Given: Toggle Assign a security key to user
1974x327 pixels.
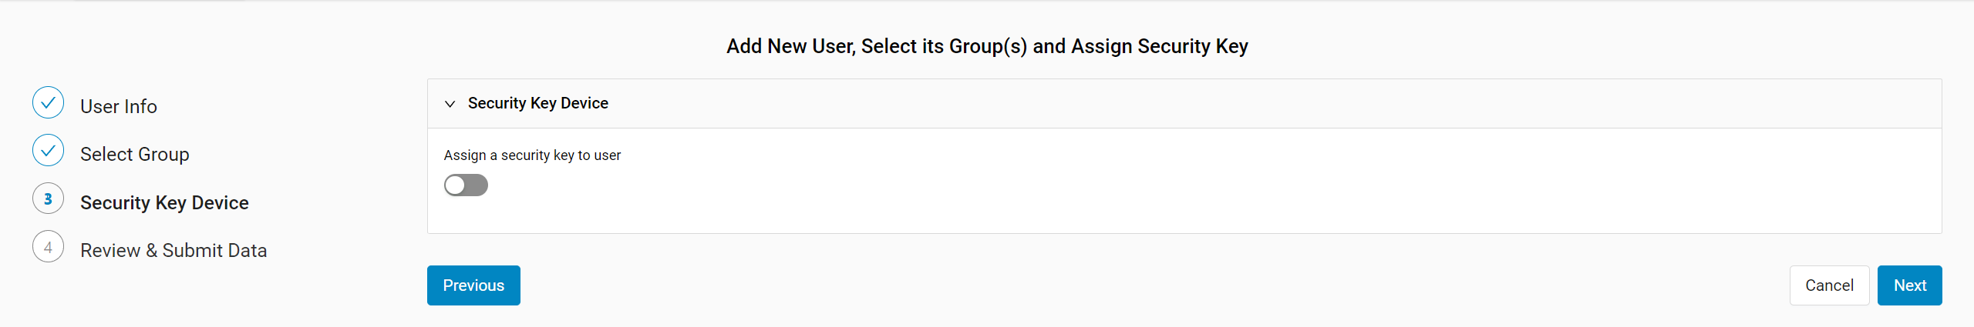Looking at the screenshot, I should point(466,185).
